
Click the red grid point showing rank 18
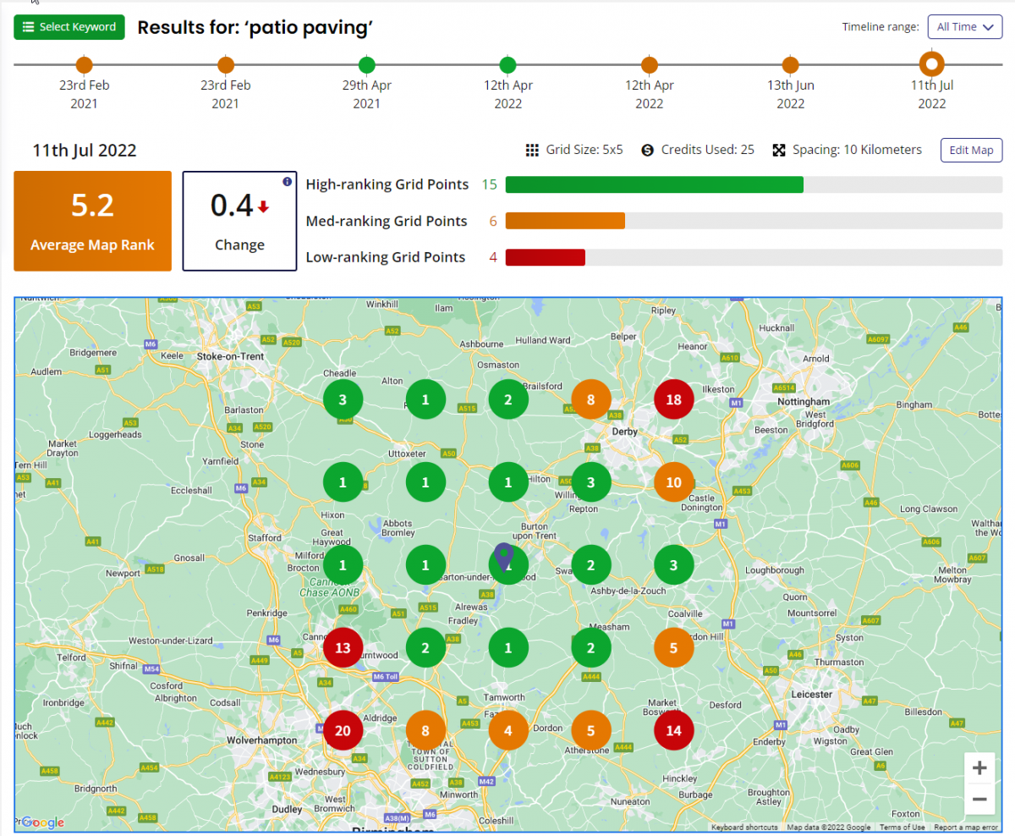(x=673, y=399)
